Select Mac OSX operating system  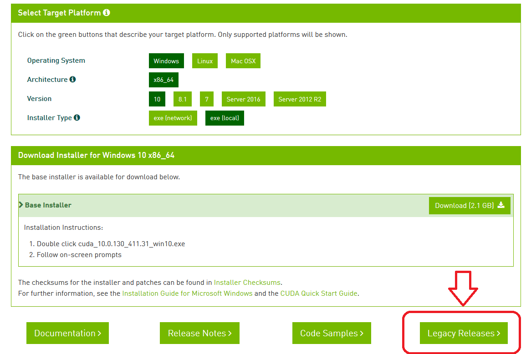click(x=243, y=61)
